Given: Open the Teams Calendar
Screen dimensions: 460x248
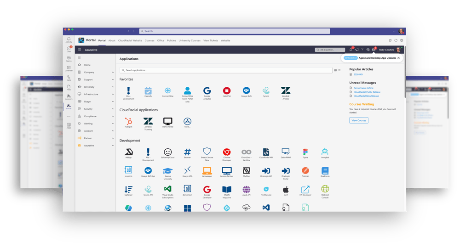Looking at the screenshot, I should (69, 68).
